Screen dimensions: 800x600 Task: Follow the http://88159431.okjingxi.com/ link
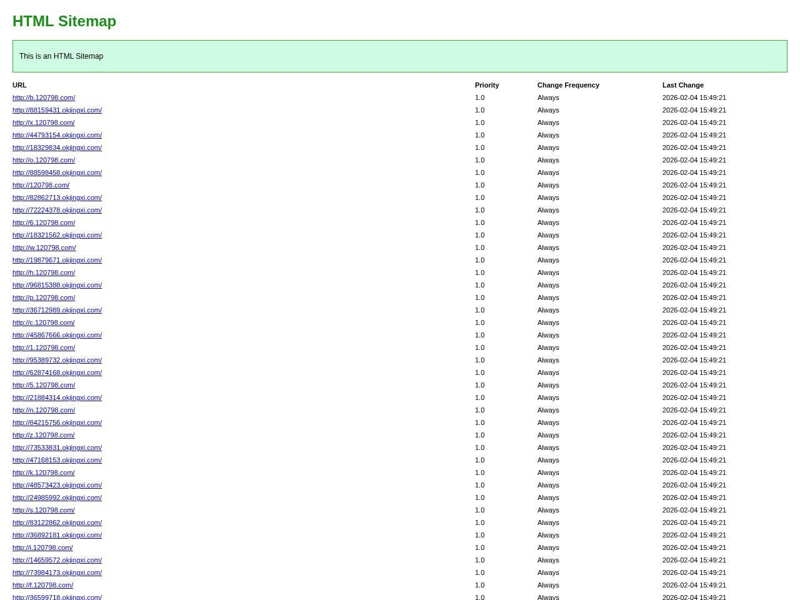coord(57,110)
